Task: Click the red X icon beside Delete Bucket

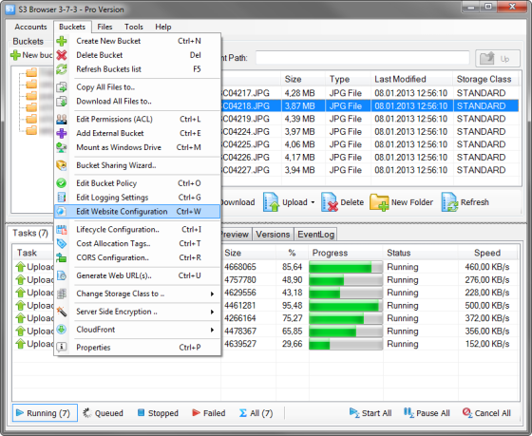Action: click(x=62, y=55)
